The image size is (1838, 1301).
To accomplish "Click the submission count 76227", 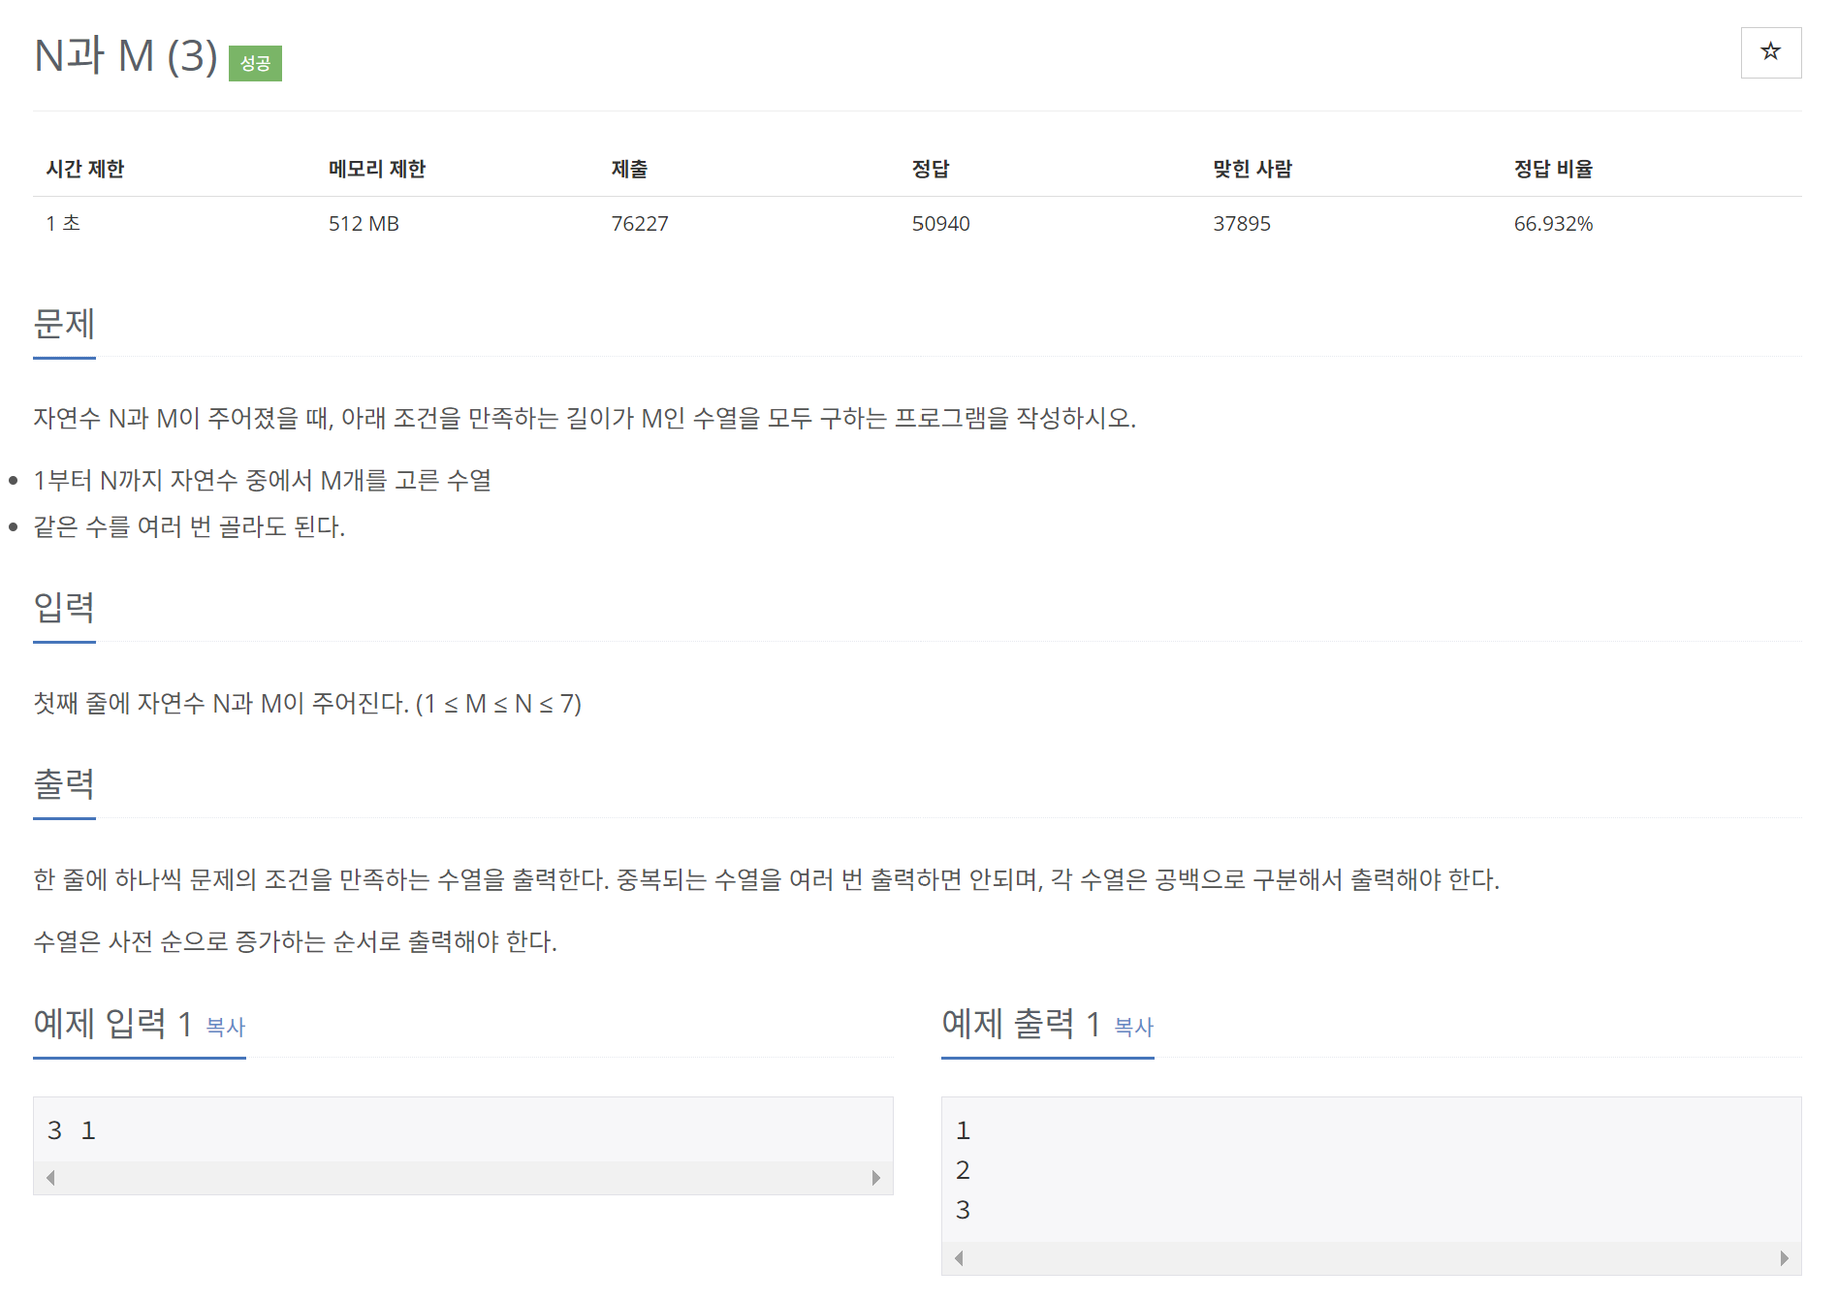I will [x=640, y=223].
